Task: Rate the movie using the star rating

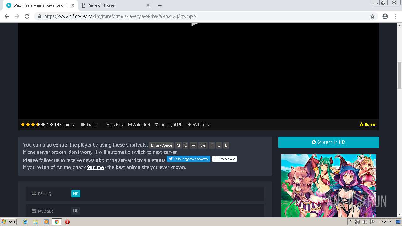Action: [x=33, y=125]
